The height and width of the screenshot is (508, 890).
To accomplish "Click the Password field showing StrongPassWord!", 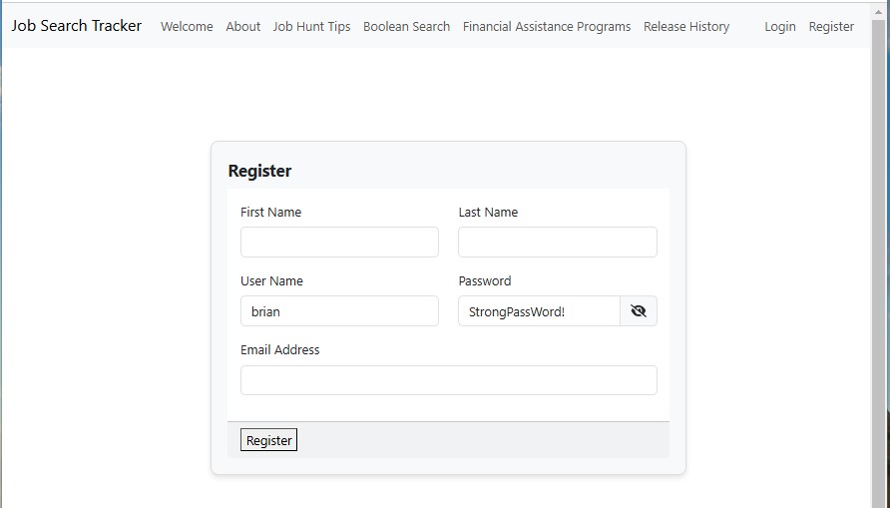I will tap(539, 311).
